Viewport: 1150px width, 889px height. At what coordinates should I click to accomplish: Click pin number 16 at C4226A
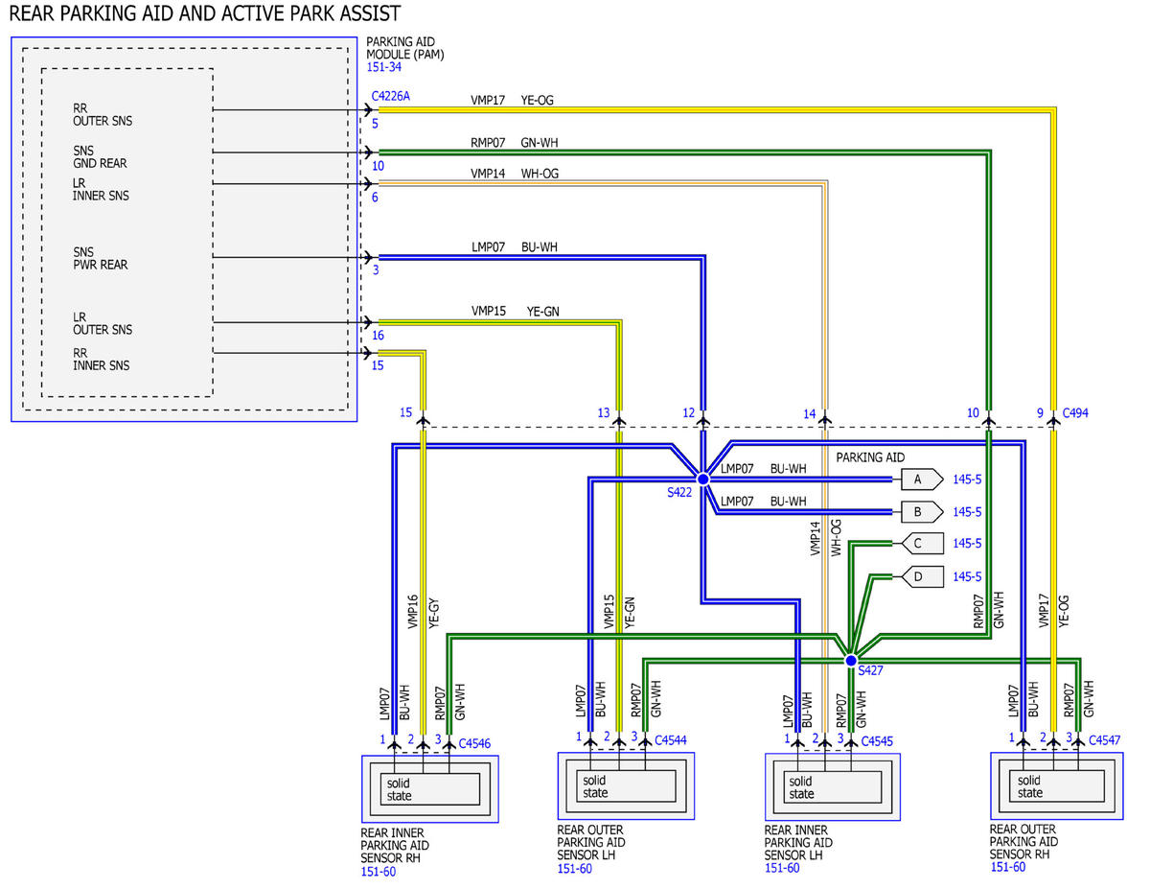[379, 336]
